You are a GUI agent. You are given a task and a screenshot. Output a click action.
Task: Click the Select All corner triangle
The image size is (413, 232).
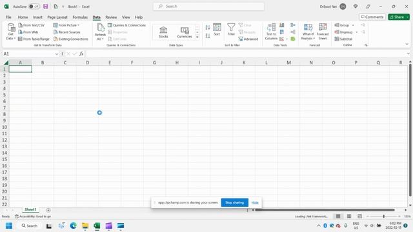(x=6, y=63)
